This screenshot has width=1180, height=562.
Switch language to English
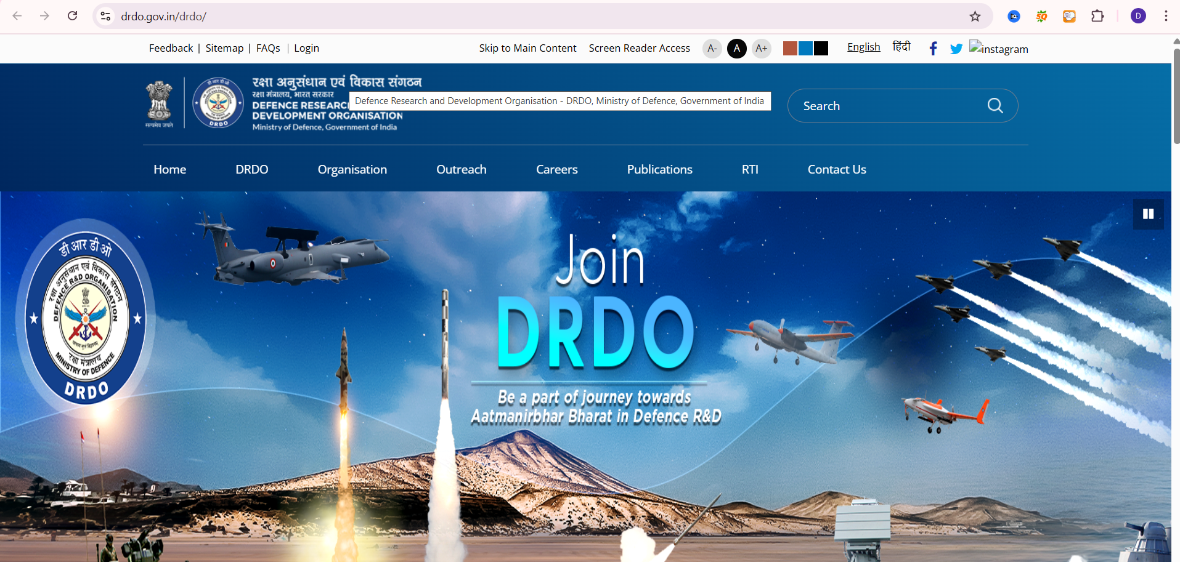pos(863,47)
